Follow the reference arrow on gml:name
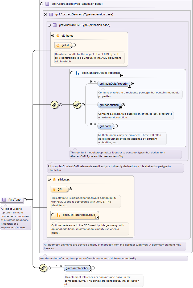This screenshot has width=193, height=288. [114, 128]
